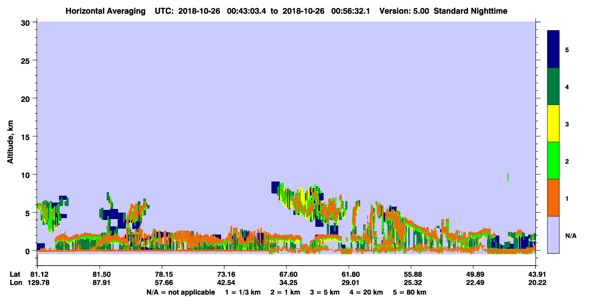Click latitude value 78.15
The image size is (595, 305).
[162, 274]
